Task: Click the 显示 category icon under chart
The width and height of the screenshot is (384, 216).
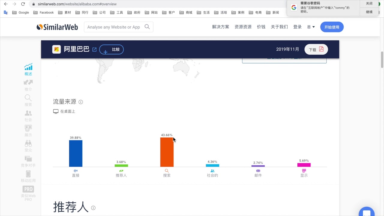Action: point(304,171)
